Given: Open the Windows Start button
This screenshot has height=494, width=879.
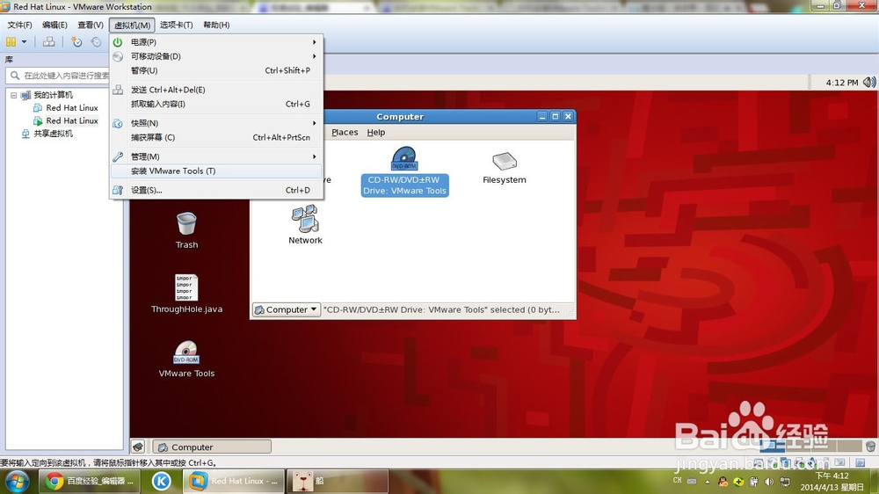Looking at the screenshot, I should point(17,481).
